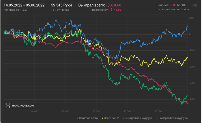Click the pink dot legend marker

point(157,118)
